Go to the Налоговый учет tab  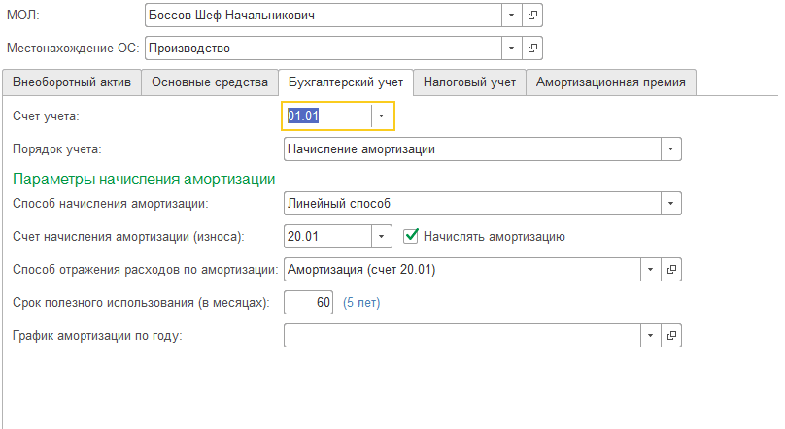[x=469, y=82]
